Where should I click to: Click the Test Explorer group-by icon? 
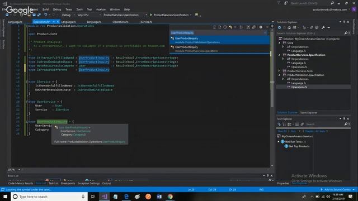pyautogui.click(x=289, y=124)
